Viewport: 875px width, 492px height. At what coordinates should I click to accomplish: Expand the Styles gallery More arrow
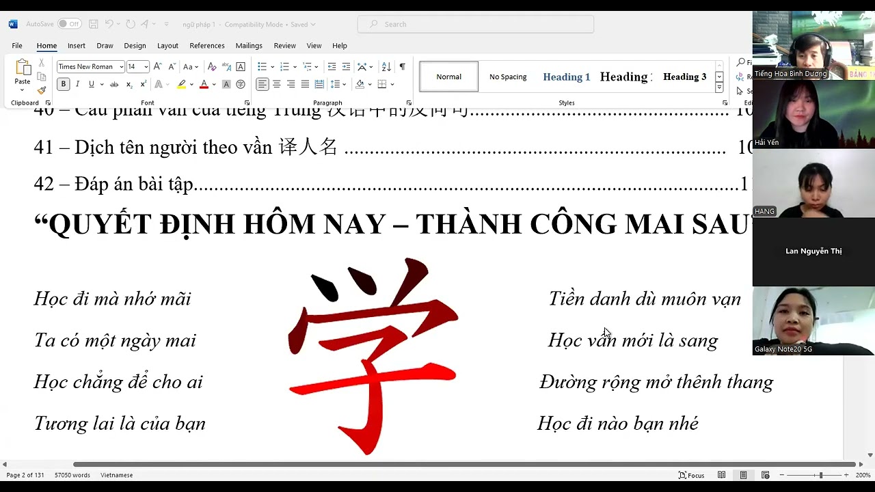(x=719, y=87)
